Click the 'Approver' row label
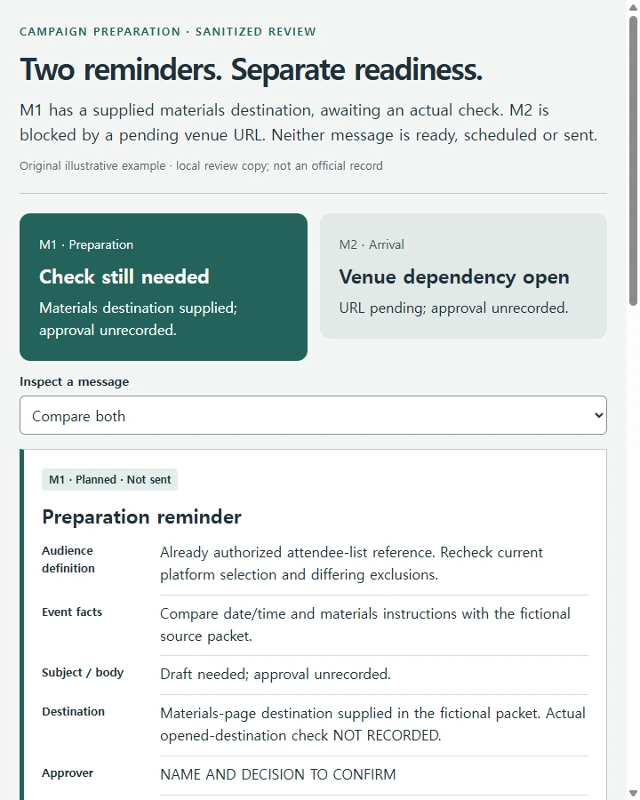 (68, 773)
